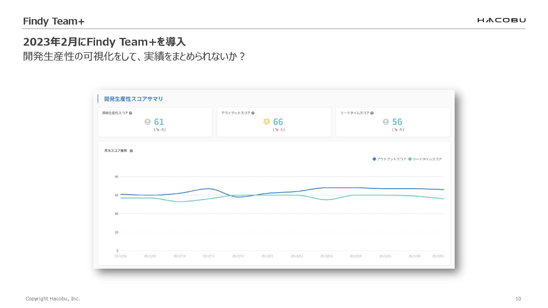Click the page number 10
This screenshot has height=308, width=548.
pos(518,299)
